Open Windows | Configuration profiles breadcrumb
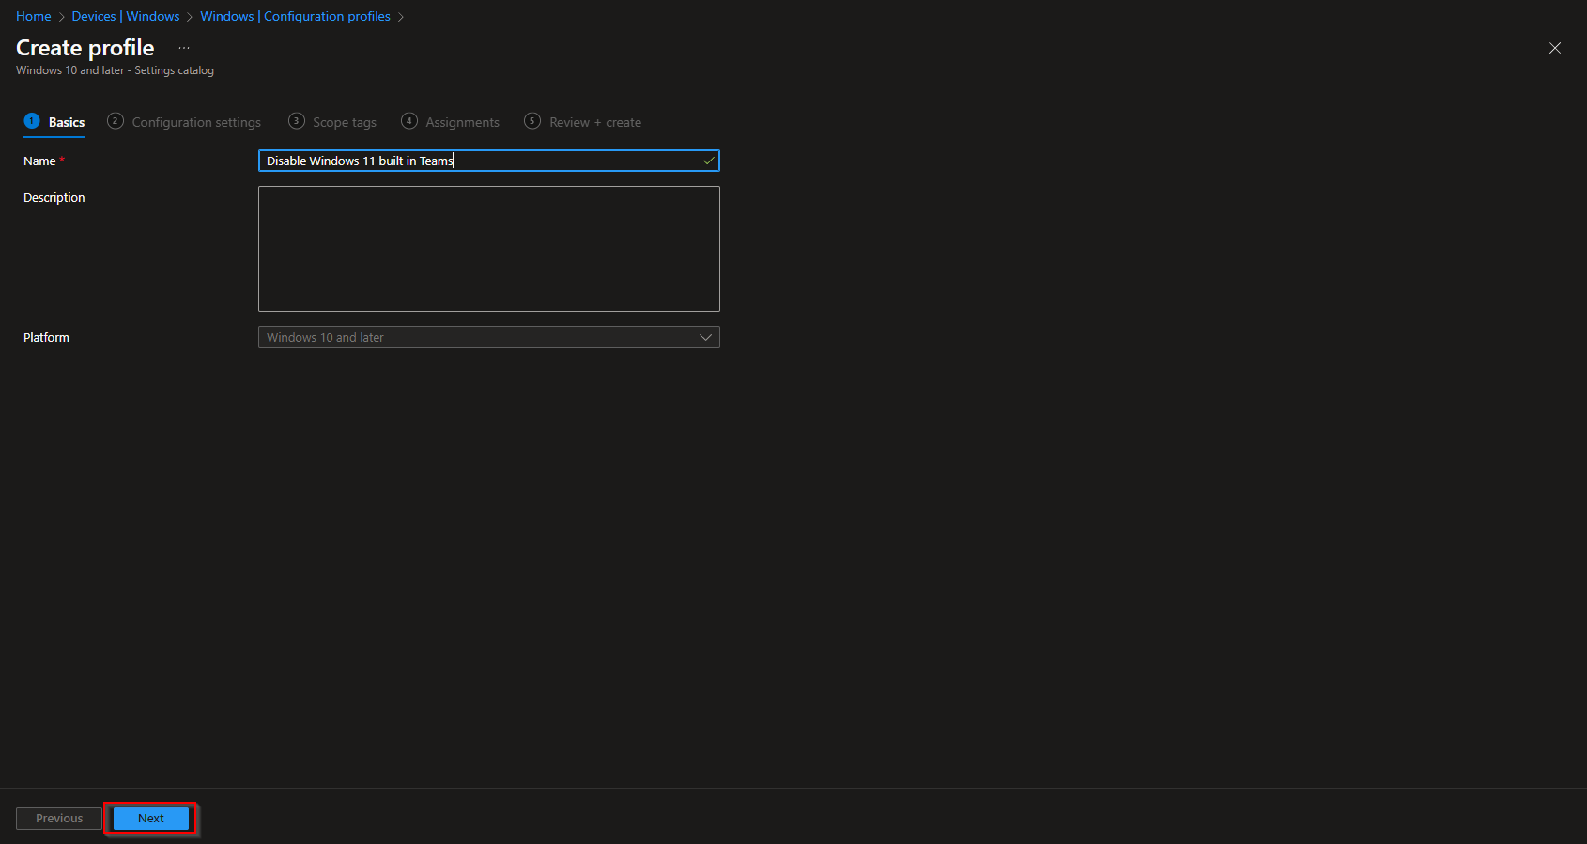The image size is (1587, 844). coord(296,16)
